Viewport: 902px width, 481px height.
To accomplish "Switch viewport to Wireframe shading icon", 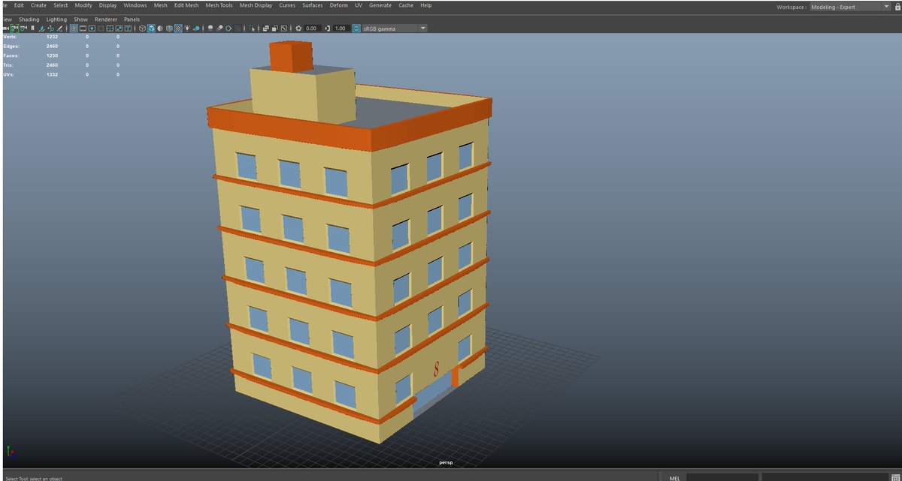I will coord(141,29).
